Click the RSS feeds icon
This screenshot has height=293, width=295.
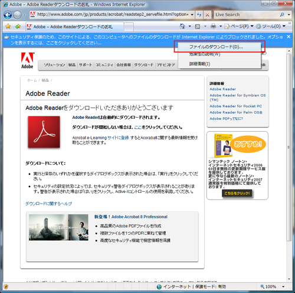[x=198, y=26]
